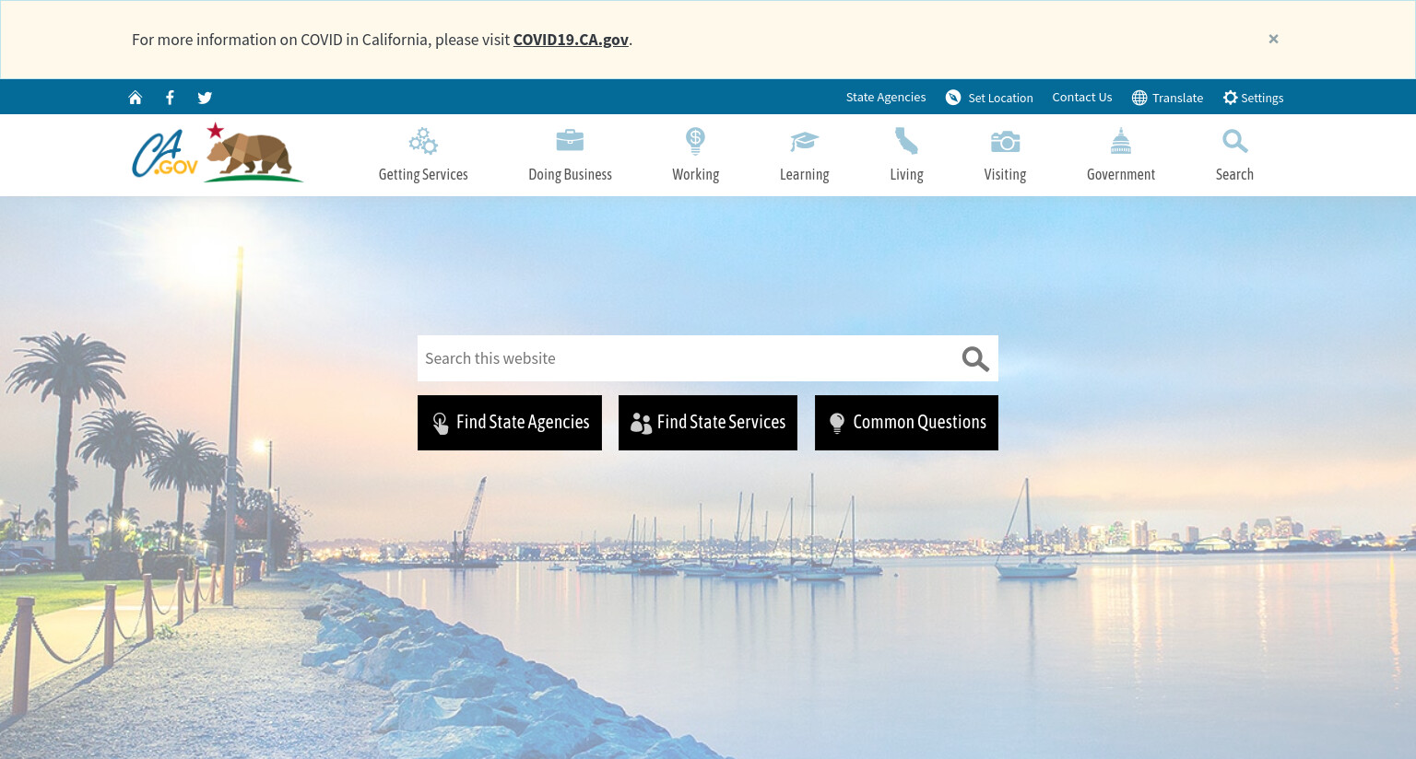Click the CA.gov bear logo
Image resolution: width=1416 pixels, height=759 pixels.
coord(218,153)
